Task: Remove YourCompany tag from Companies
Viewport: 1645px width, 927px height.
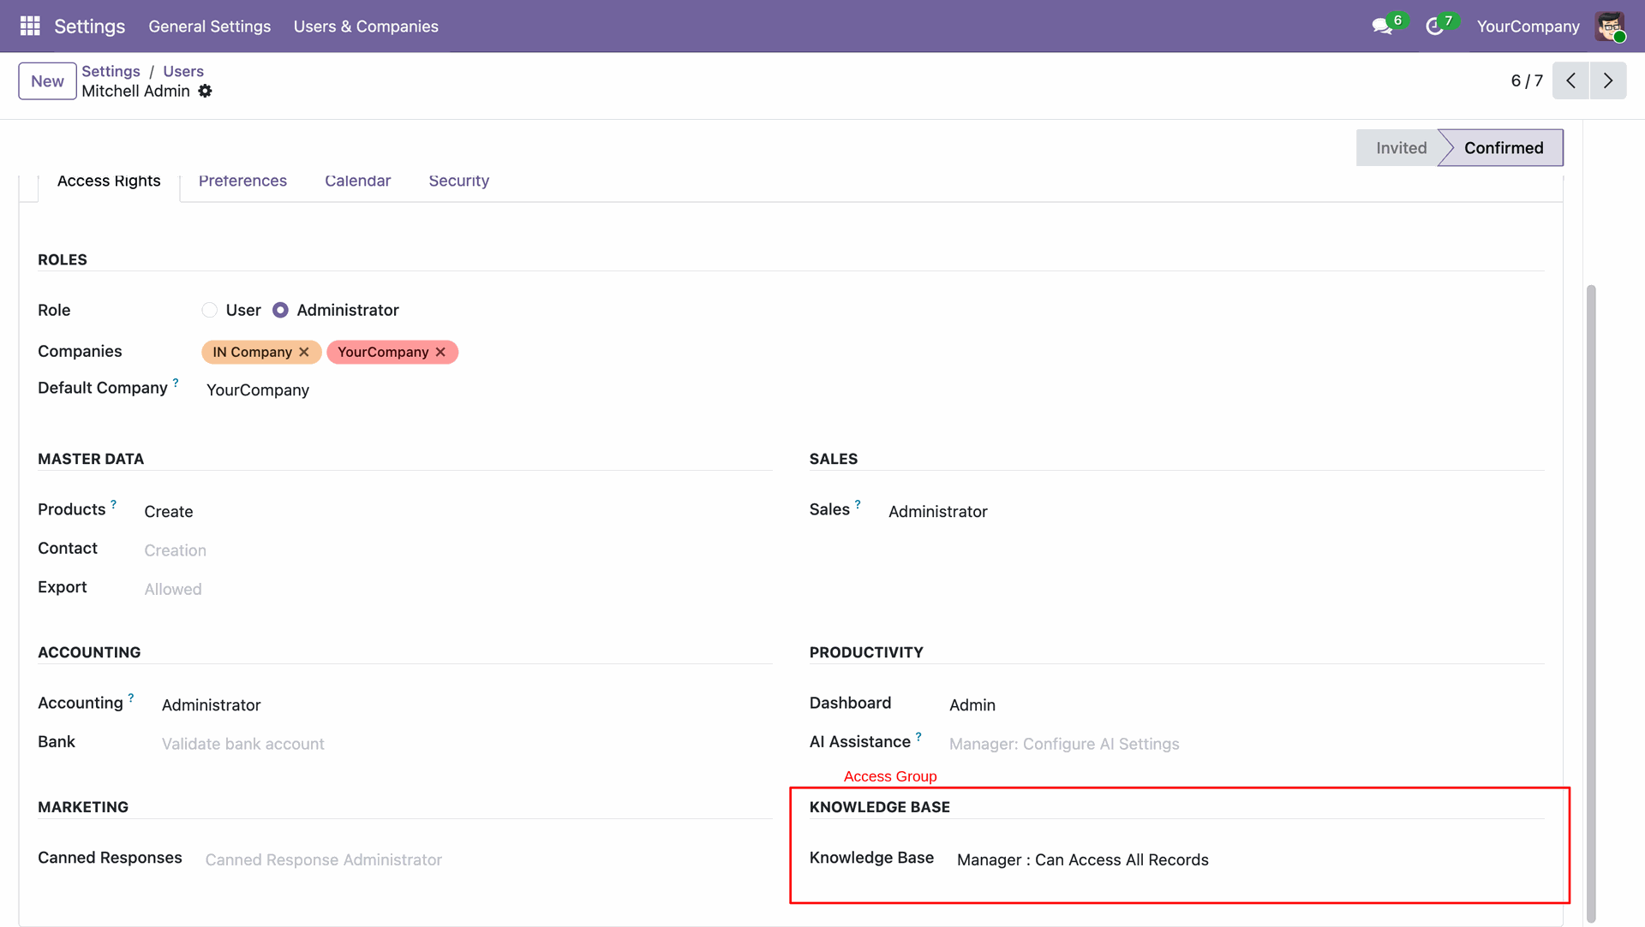Action: tap(440, 352)
